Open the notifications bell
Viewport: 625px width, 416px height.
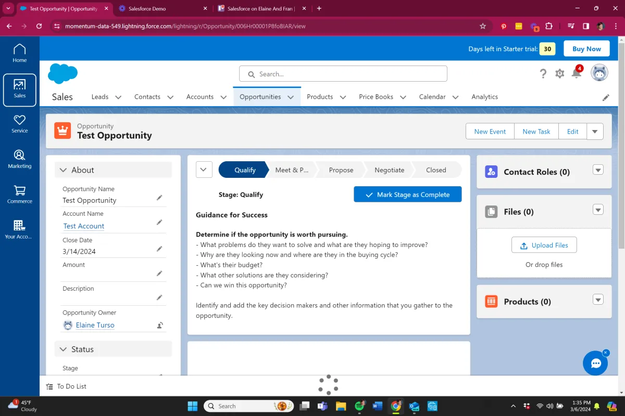coord(577,73)
